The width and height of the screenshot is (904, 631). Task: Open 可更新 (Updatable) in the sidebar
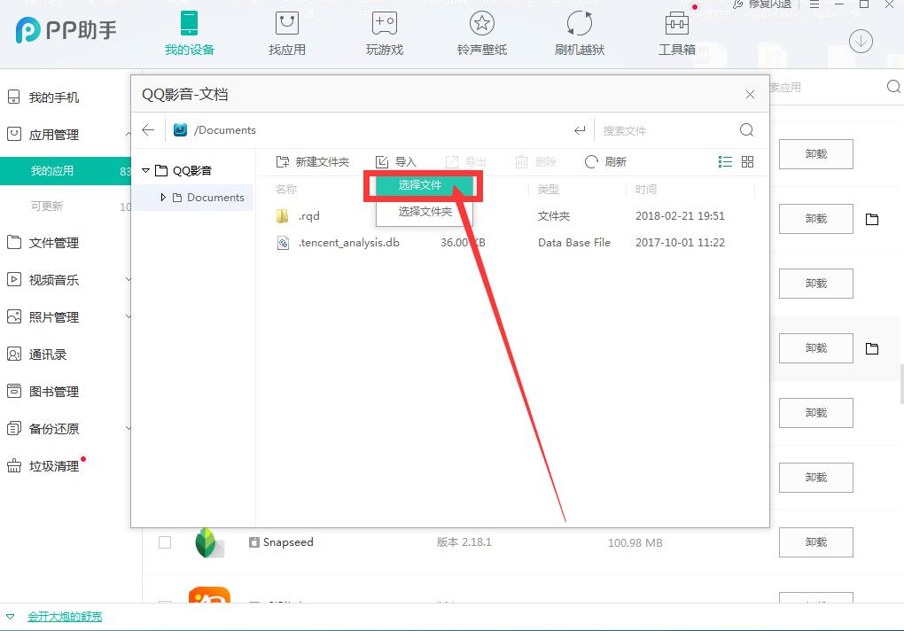click(47, 206)
